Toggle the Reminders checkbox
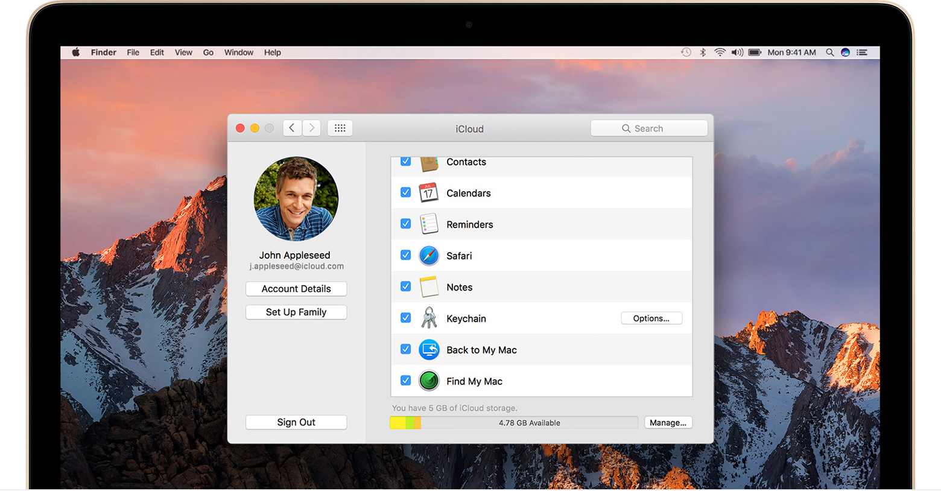The image size is (941, 491). click(x=406, y=224)
